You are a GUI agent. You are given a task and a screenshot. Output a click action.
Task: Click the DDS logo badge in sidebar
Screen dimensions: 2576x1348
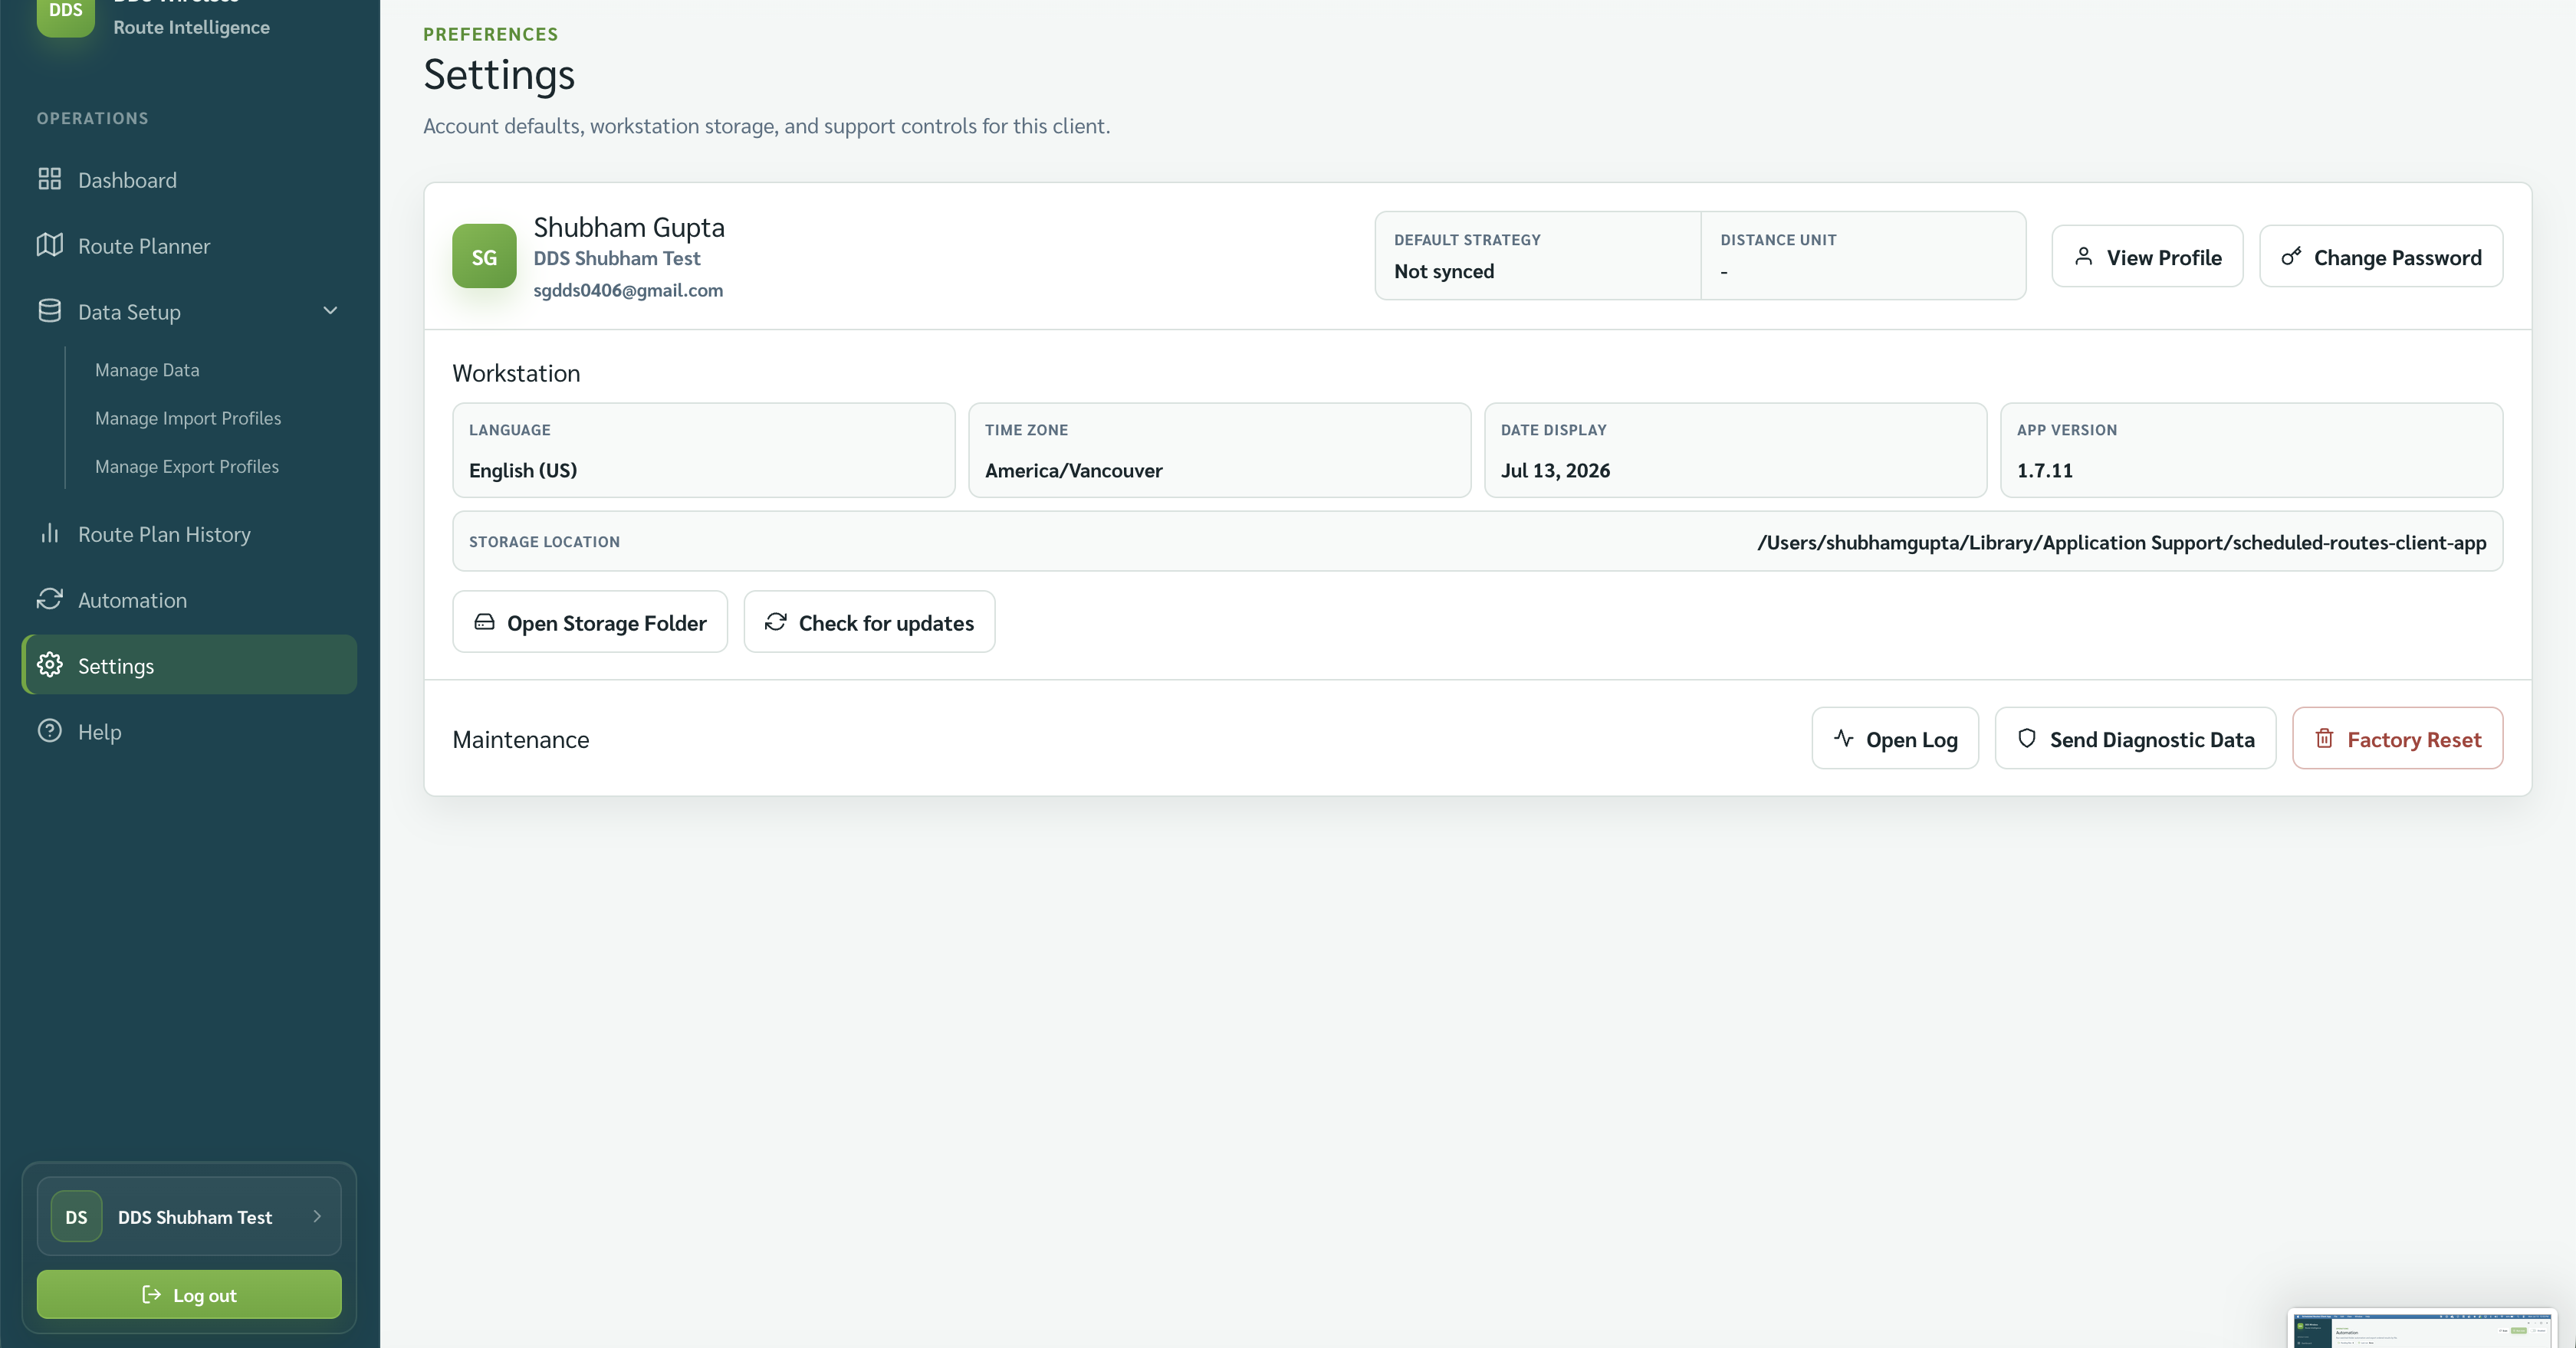[66, 14]
